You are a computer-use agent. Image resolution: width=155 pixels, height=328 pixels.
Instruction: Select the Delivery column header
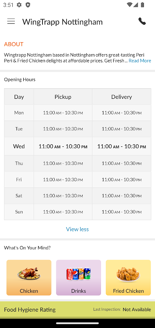[121, 97]
